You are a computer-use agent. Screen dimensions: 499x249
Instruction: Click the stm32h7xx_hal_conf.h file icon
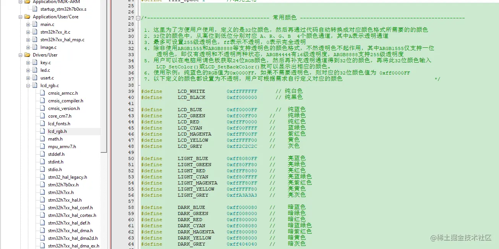tap(42, 208)
